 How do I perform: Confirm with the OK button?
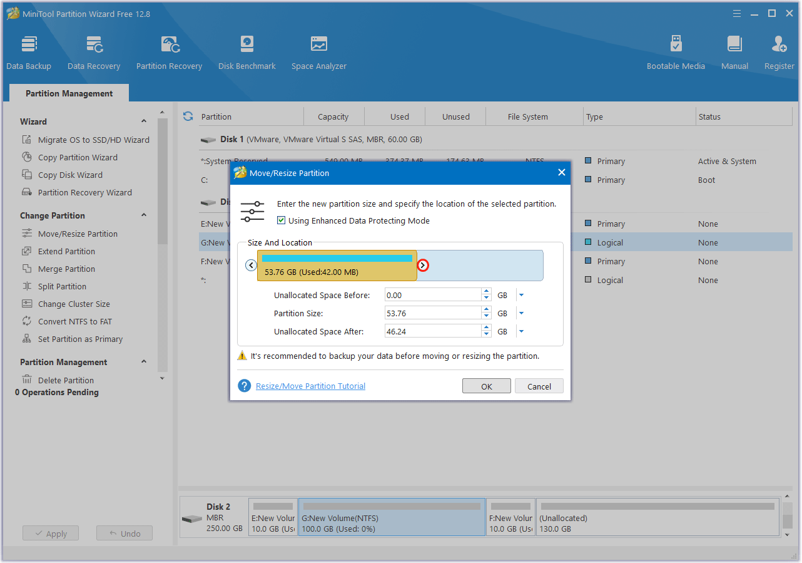(x=487, y=386)
